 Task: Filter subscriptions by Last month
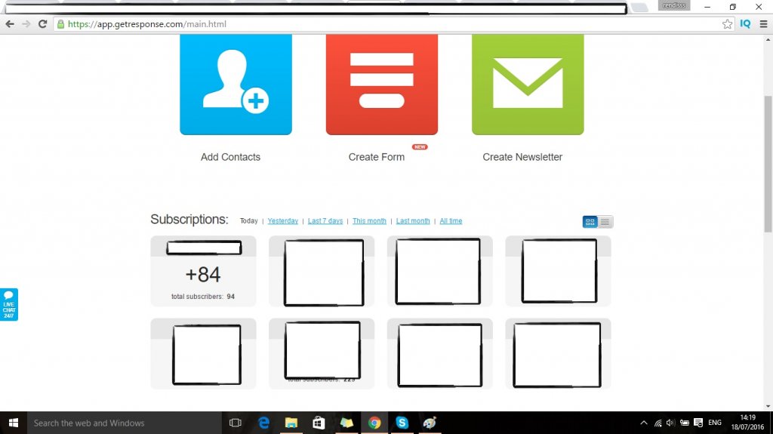(413, 221)
